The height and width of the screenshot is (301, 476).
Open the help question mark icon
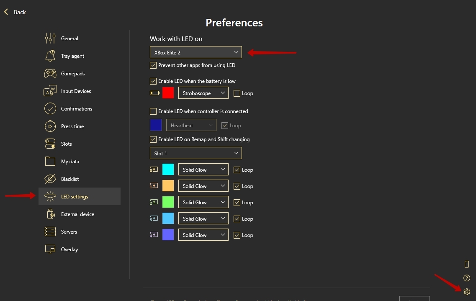(467, 278)
